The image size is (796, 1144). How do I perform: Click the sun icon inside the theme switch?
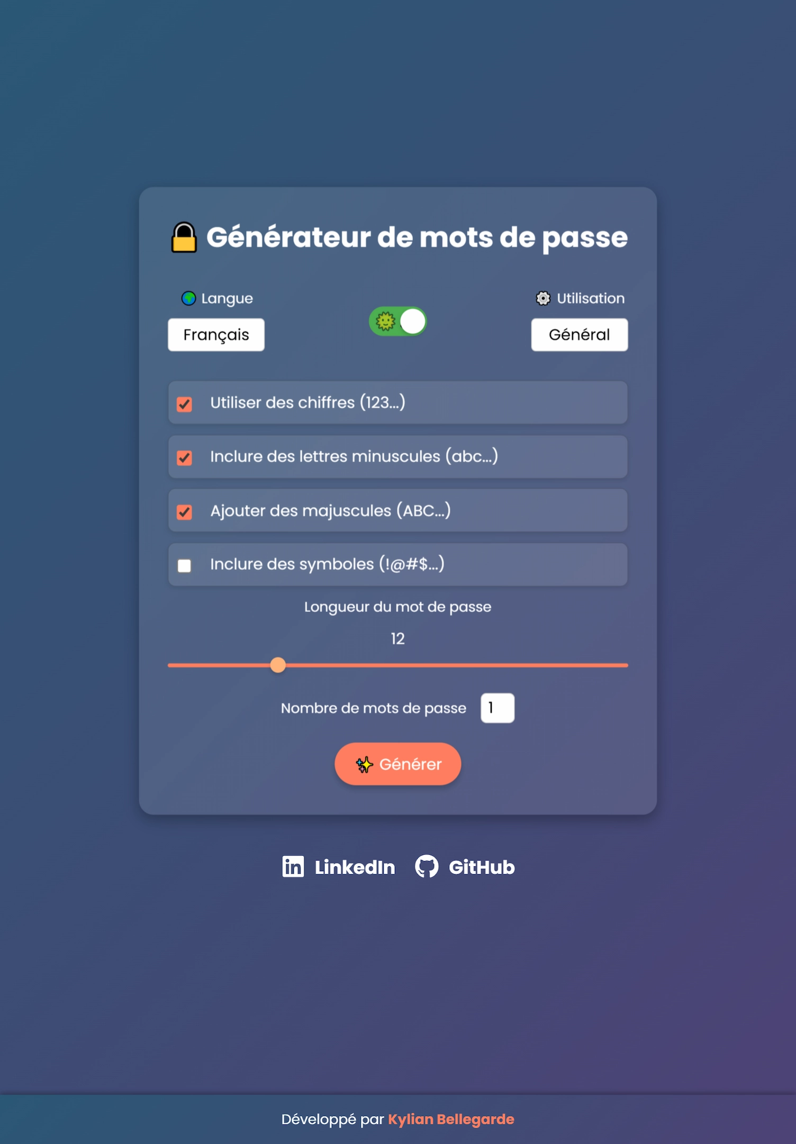(385, 321)
